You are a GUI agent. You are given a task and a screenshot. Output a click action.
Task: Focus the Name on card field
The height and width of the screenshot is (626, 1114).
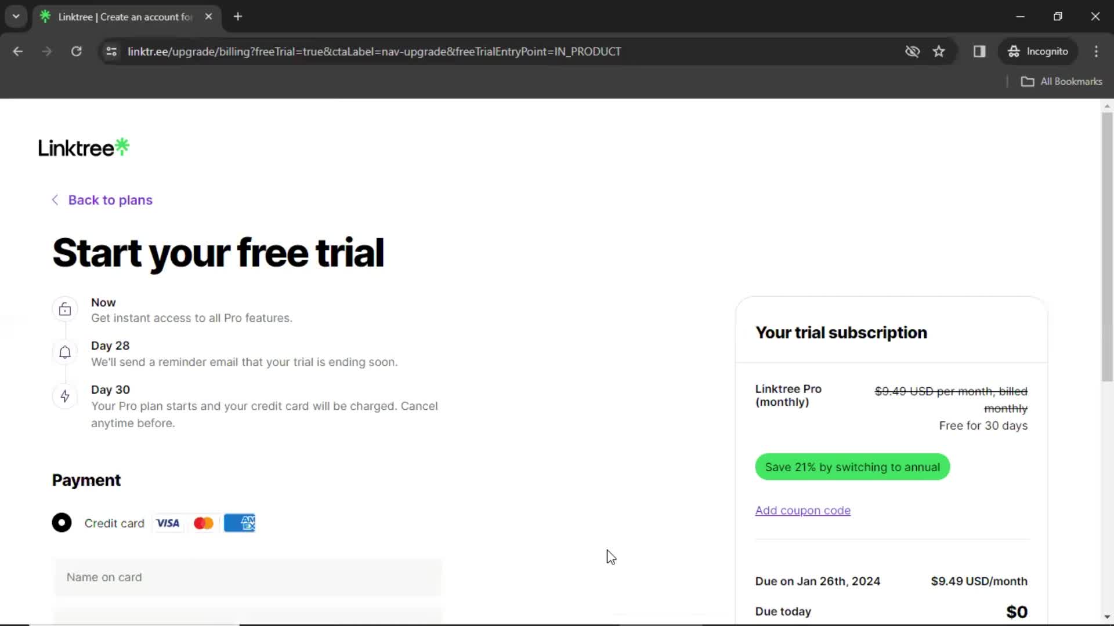pos(248,577)
